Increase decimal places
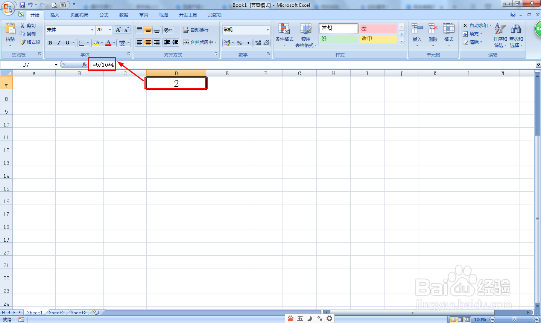This screenshot has width=541, height=323. 258,43
